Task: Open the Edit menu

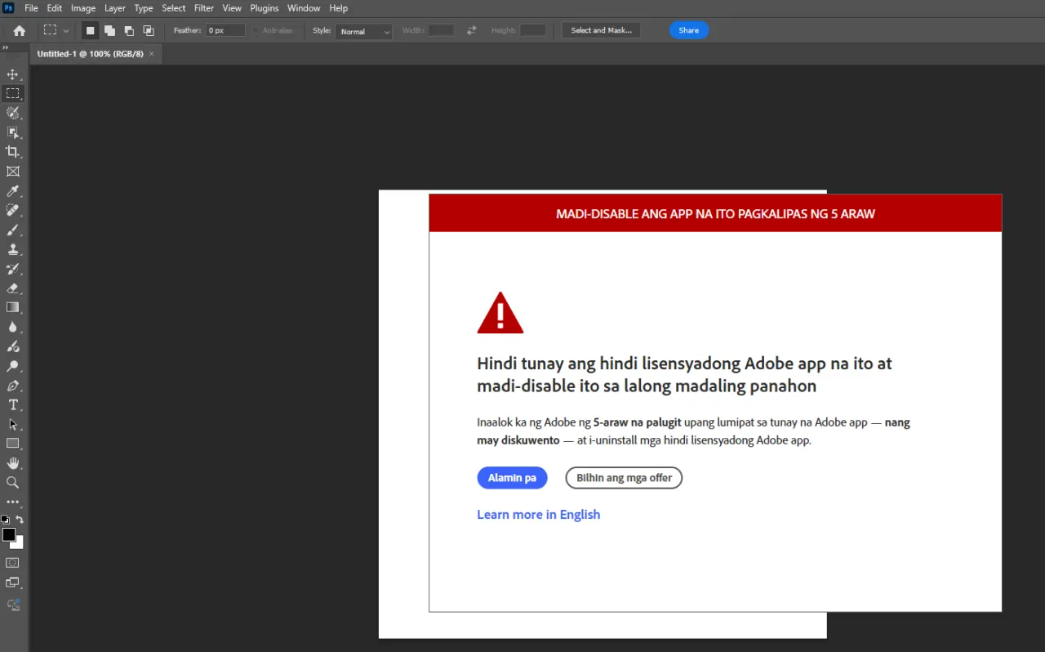Action: pyautogui.click(x=54, y=8)
